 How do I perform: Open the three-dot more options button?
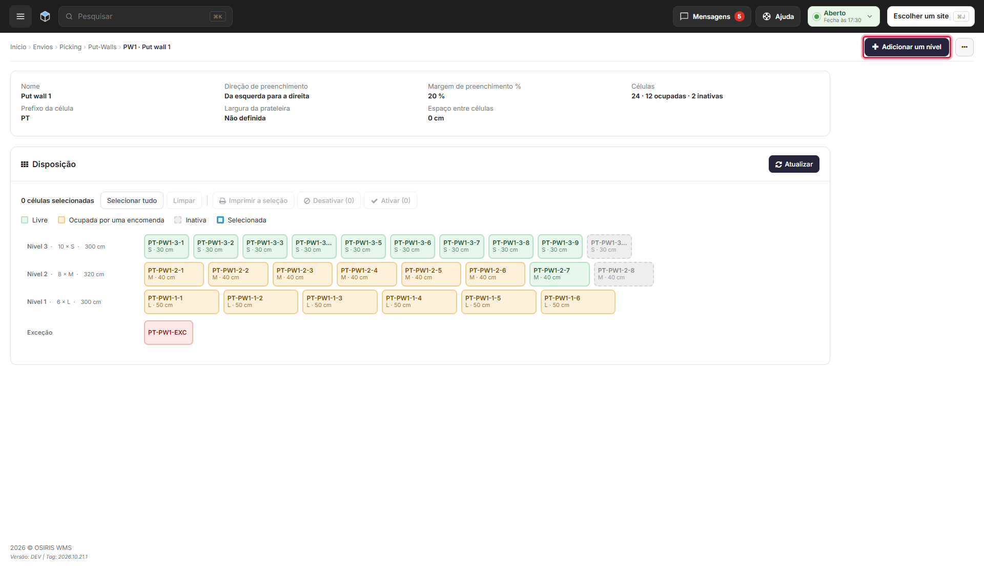coord(964,47)
